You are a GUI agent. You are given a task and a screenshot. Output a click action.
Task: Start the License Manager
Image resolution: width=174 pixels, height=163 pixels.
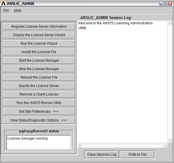point(39,60)
